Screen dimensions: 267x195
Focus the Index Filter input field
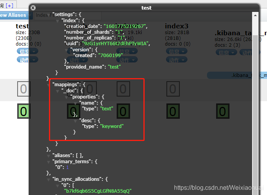pos(68,16)
